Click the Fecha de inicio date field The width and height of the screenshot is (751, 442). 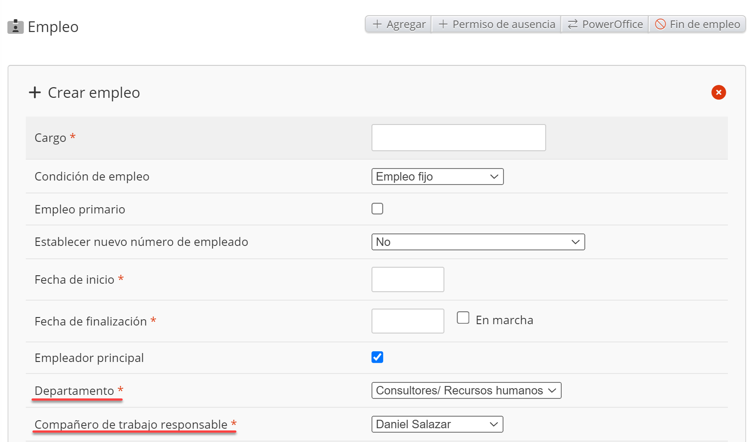click(x=407, y=280)
